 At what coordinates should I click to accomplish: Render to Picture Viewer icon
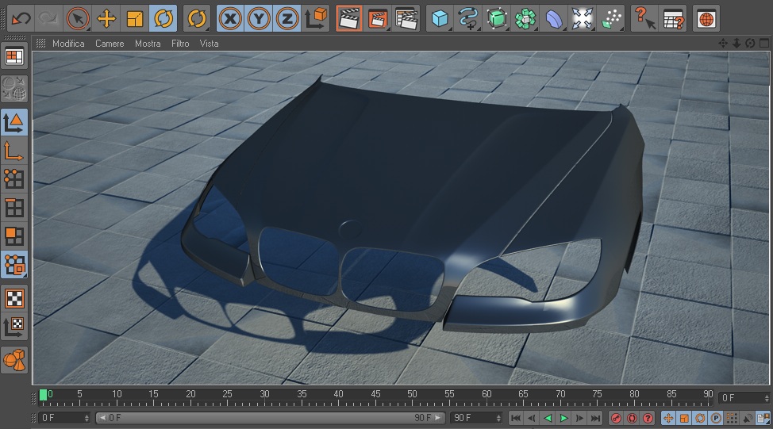point(378,19)
